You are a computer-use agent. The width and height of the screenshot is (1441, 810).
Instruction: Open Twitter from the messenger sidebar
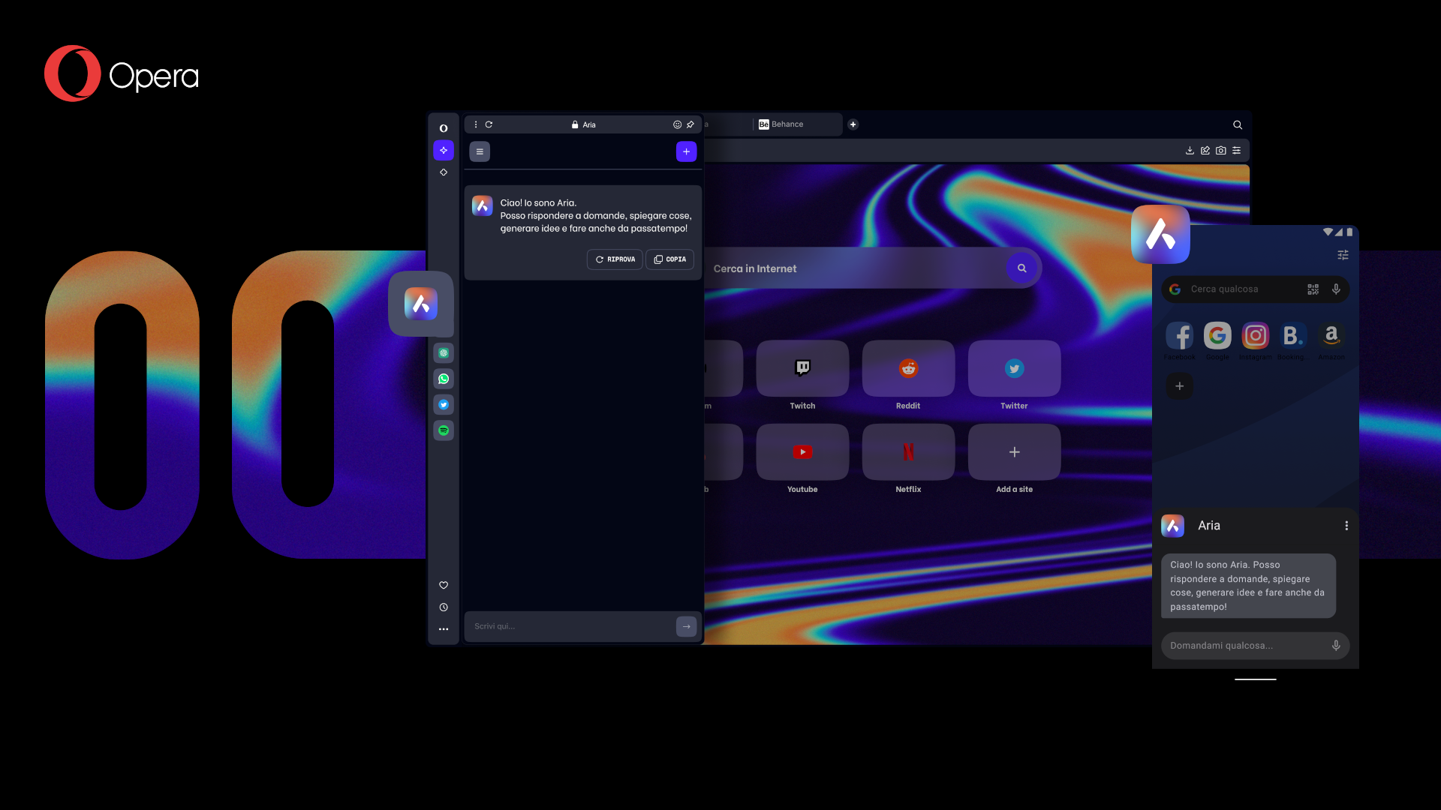point(444,404)
